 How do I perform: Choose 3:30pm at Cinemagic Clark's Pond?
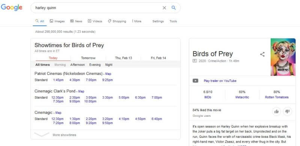(108, 97)
